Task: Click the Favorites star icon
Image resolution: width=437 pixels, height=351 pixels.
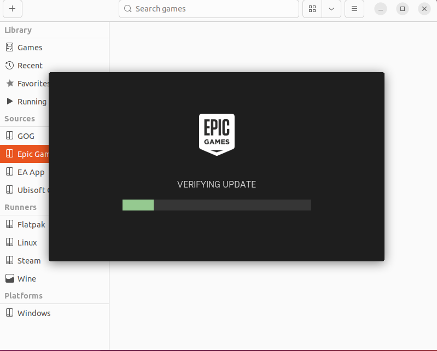Action: click(x=10, y=83)
